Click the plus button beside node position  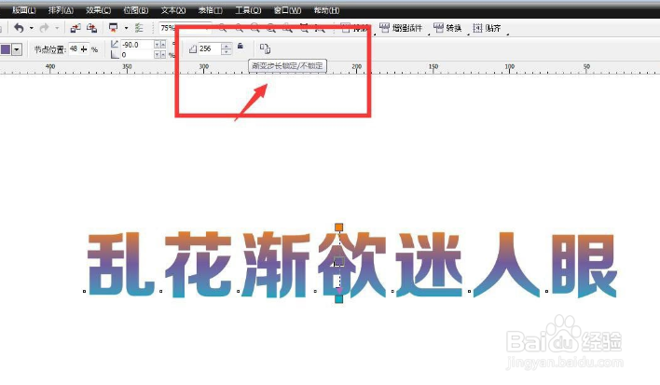pyautogui.click(x=84, y=49)
